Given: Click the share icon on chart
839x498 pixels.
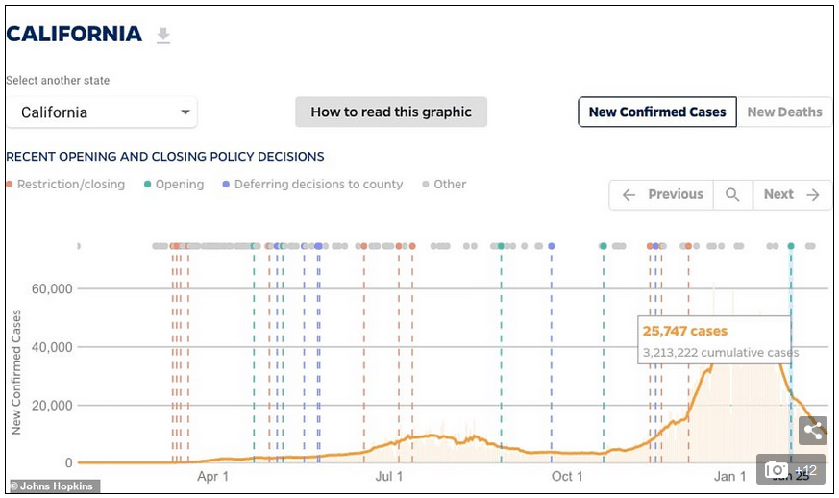Looking at the screenshot, I should pos(813,431).
